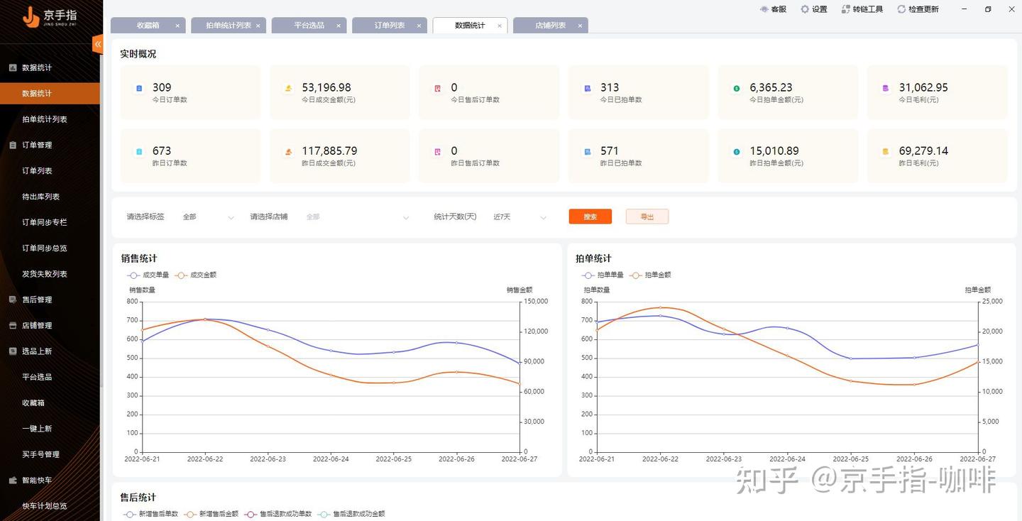Viewport: 1022px width, 521px height.
Task: Close the 店铺列表 tab
Action: (580, 26)
